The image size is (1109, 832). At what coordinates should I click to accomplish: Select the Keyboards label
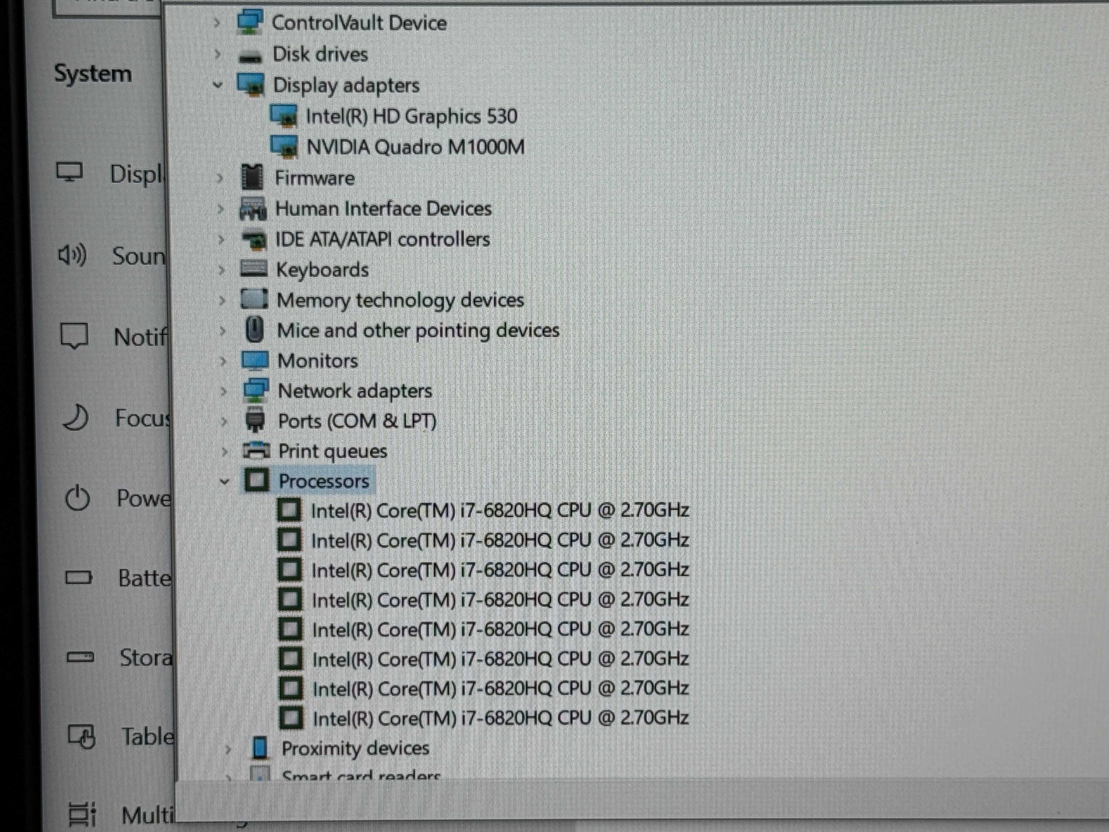point(322,270)
